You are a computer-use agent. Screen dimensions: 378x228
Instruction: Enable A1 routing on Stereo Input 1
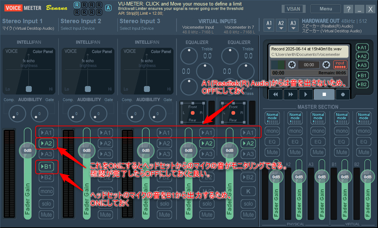point(46,133)
